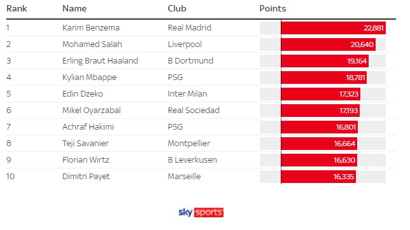Click the Real Sociedad club cell
Image resolution: width=410 pixels, height=230 pixels.
click(194, 110)
